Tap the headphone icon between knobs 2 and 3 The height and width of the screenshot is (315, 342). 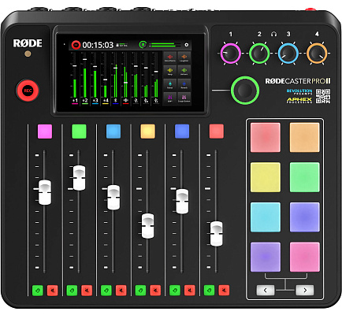point(273,34)
